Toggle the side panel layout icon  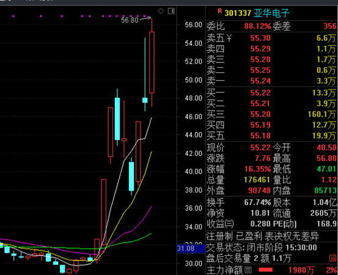tap(171, 11)
